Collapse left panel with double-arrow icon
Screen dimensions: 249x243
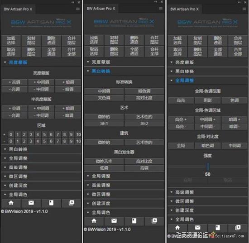click(72, 2)
